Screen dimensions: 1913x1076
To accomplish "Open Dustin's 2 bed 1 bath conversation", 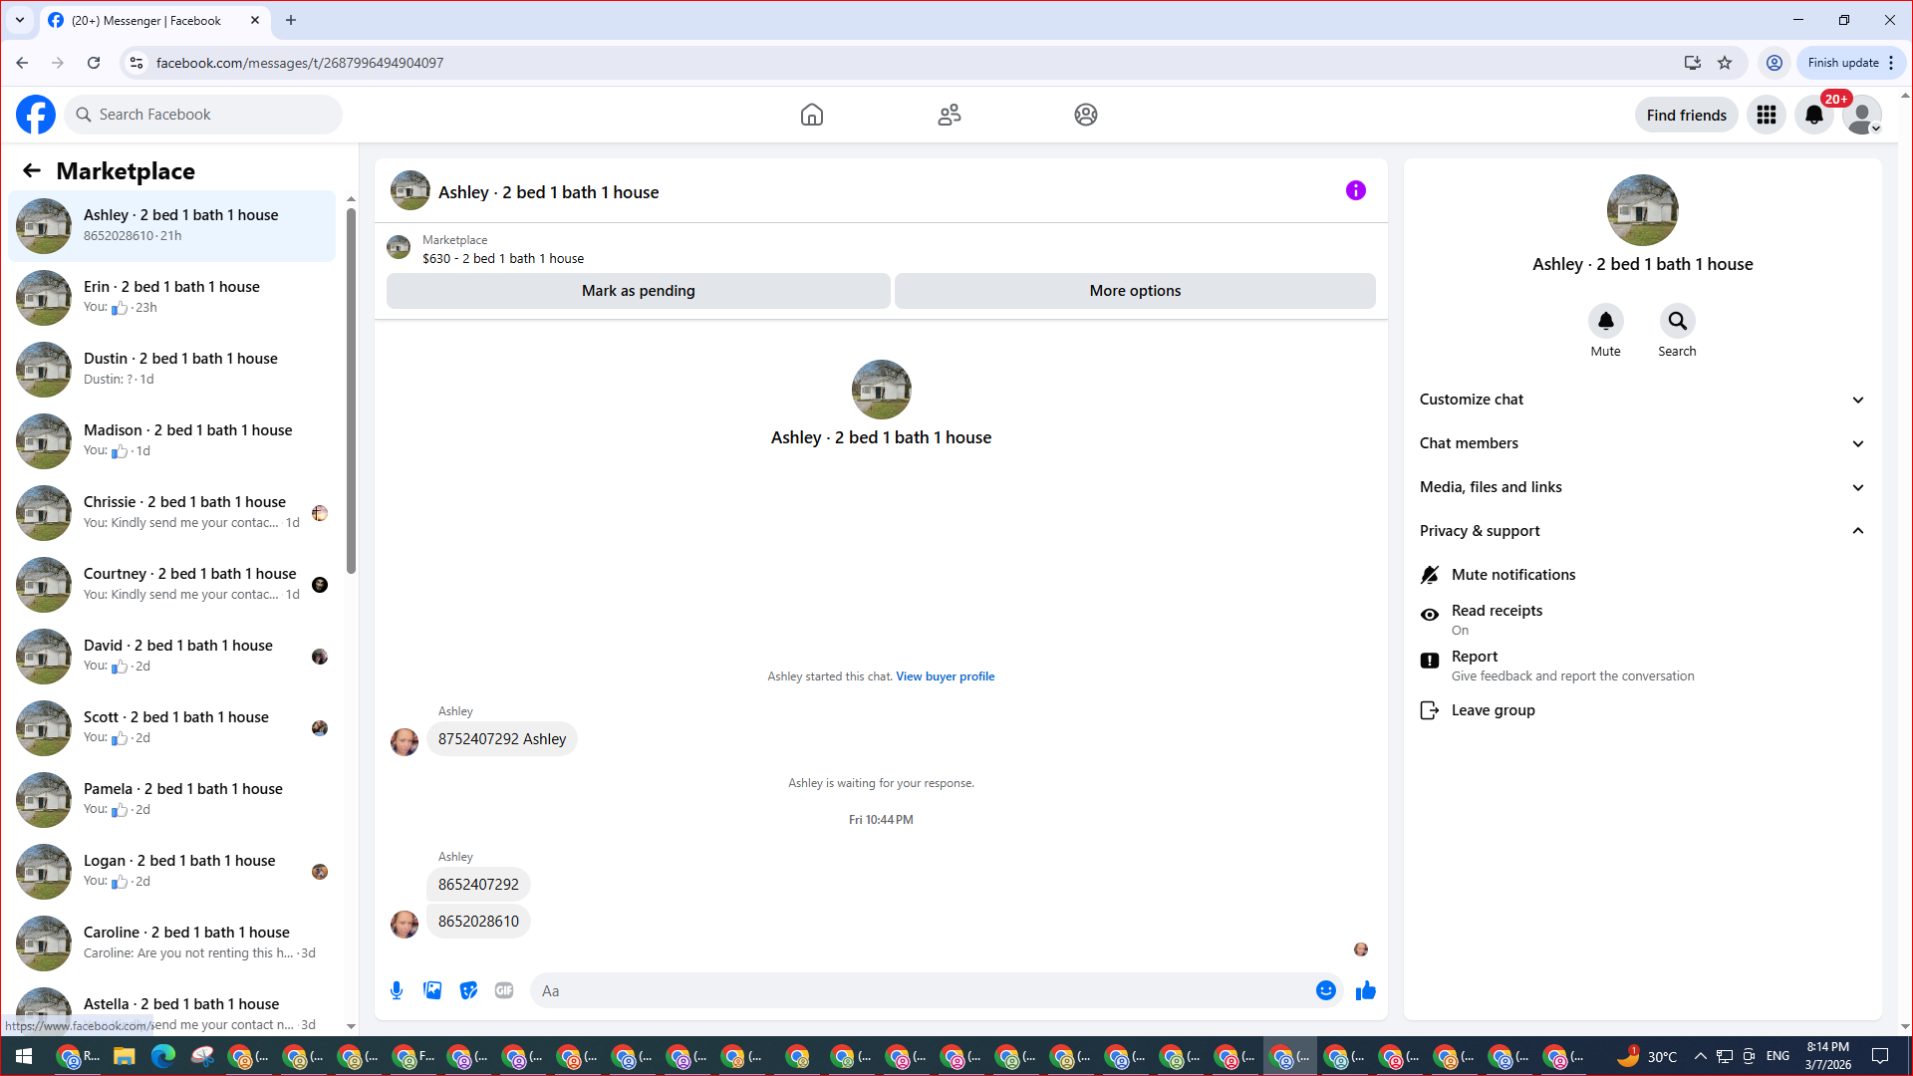I will point(172,369).
